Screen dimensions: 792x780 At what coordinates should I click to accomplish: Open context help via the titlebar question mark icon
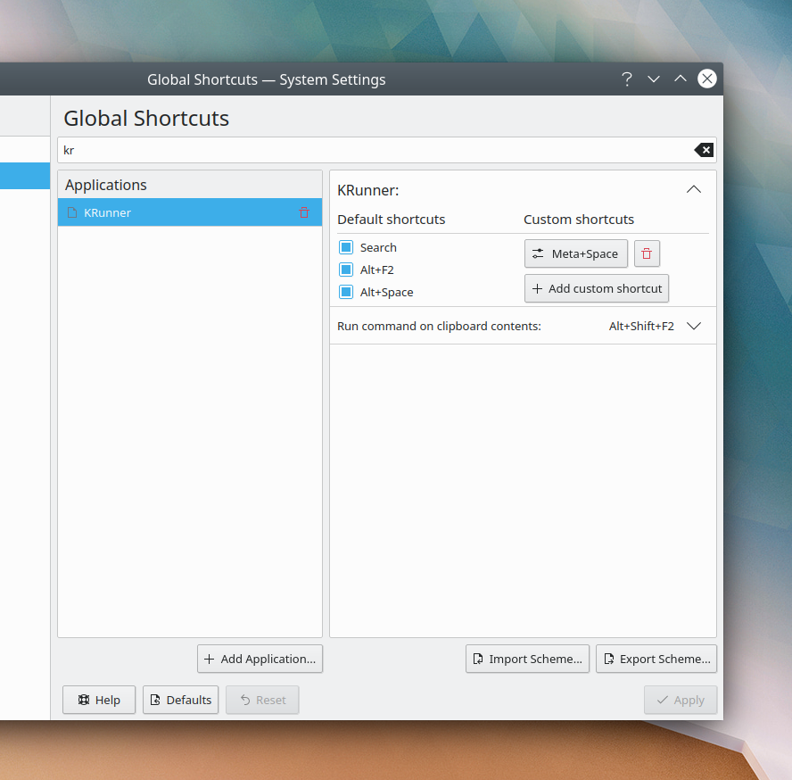[x=626, y=79]
